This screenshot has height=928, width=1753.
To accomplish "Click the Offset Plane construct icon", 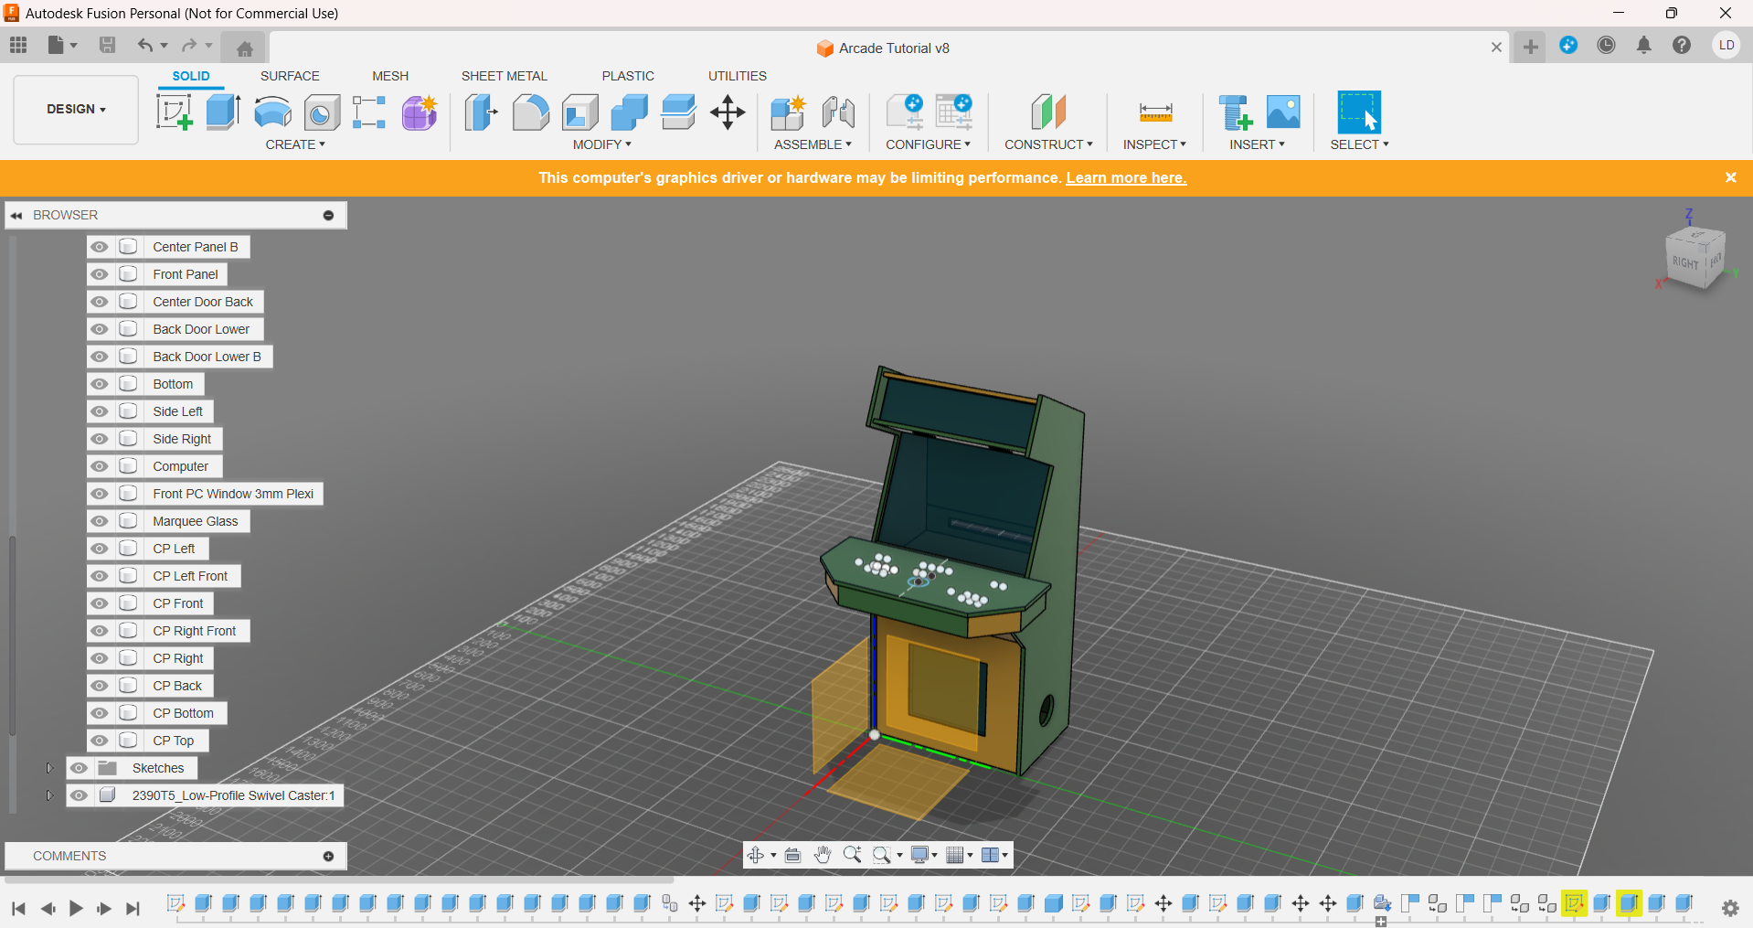I will (x=1049, y=112).
